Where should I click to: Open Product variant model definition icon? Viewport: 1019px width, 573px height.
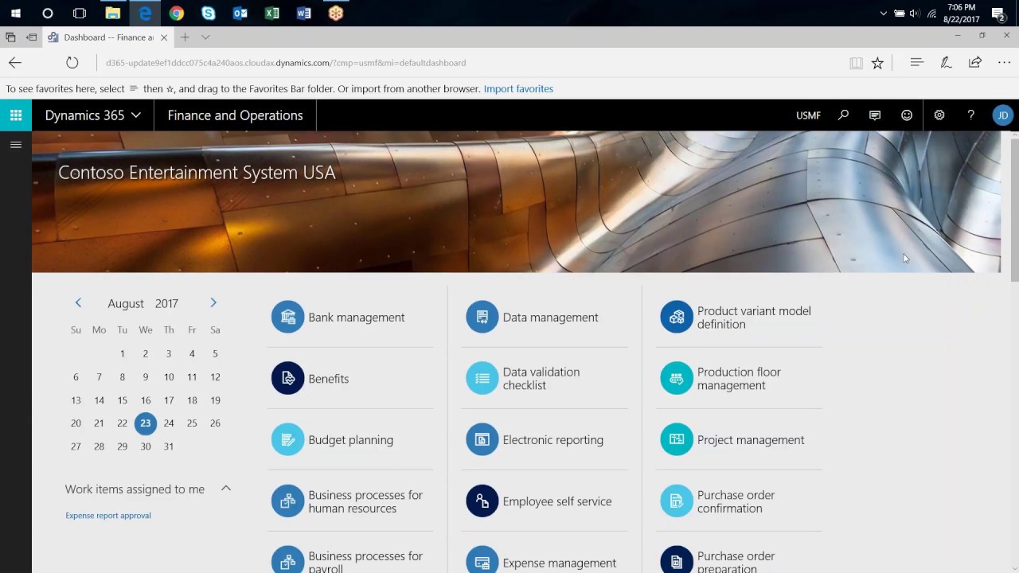pyautogui.click(x=677, y=317)
